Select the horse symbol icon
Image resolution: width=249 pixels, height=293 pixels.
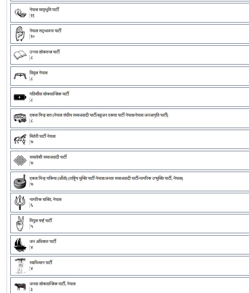pos(20,139)
